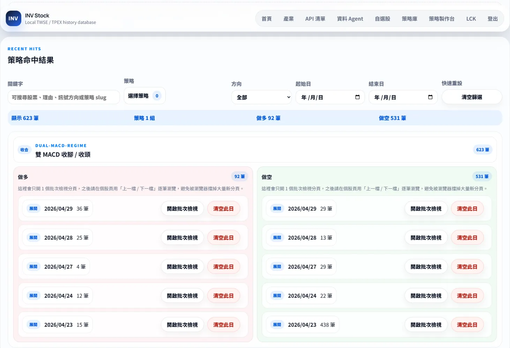The height and width of the screenshot is (348, 510).
Task: Clear 做空 hits for 2026/04/24
Action: pos(467,296)
